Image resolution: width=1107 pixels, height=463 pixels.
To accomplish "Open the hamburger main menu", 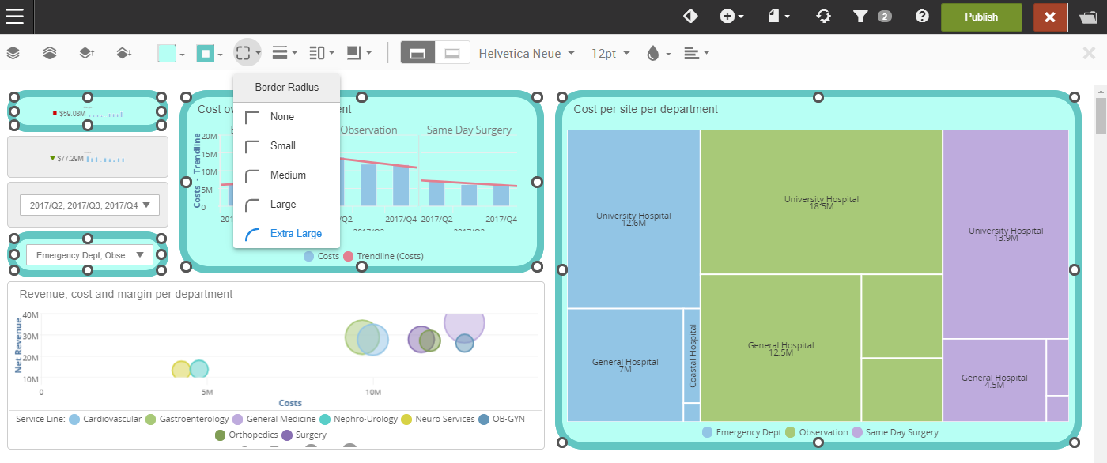I will [x=14, y=17].
